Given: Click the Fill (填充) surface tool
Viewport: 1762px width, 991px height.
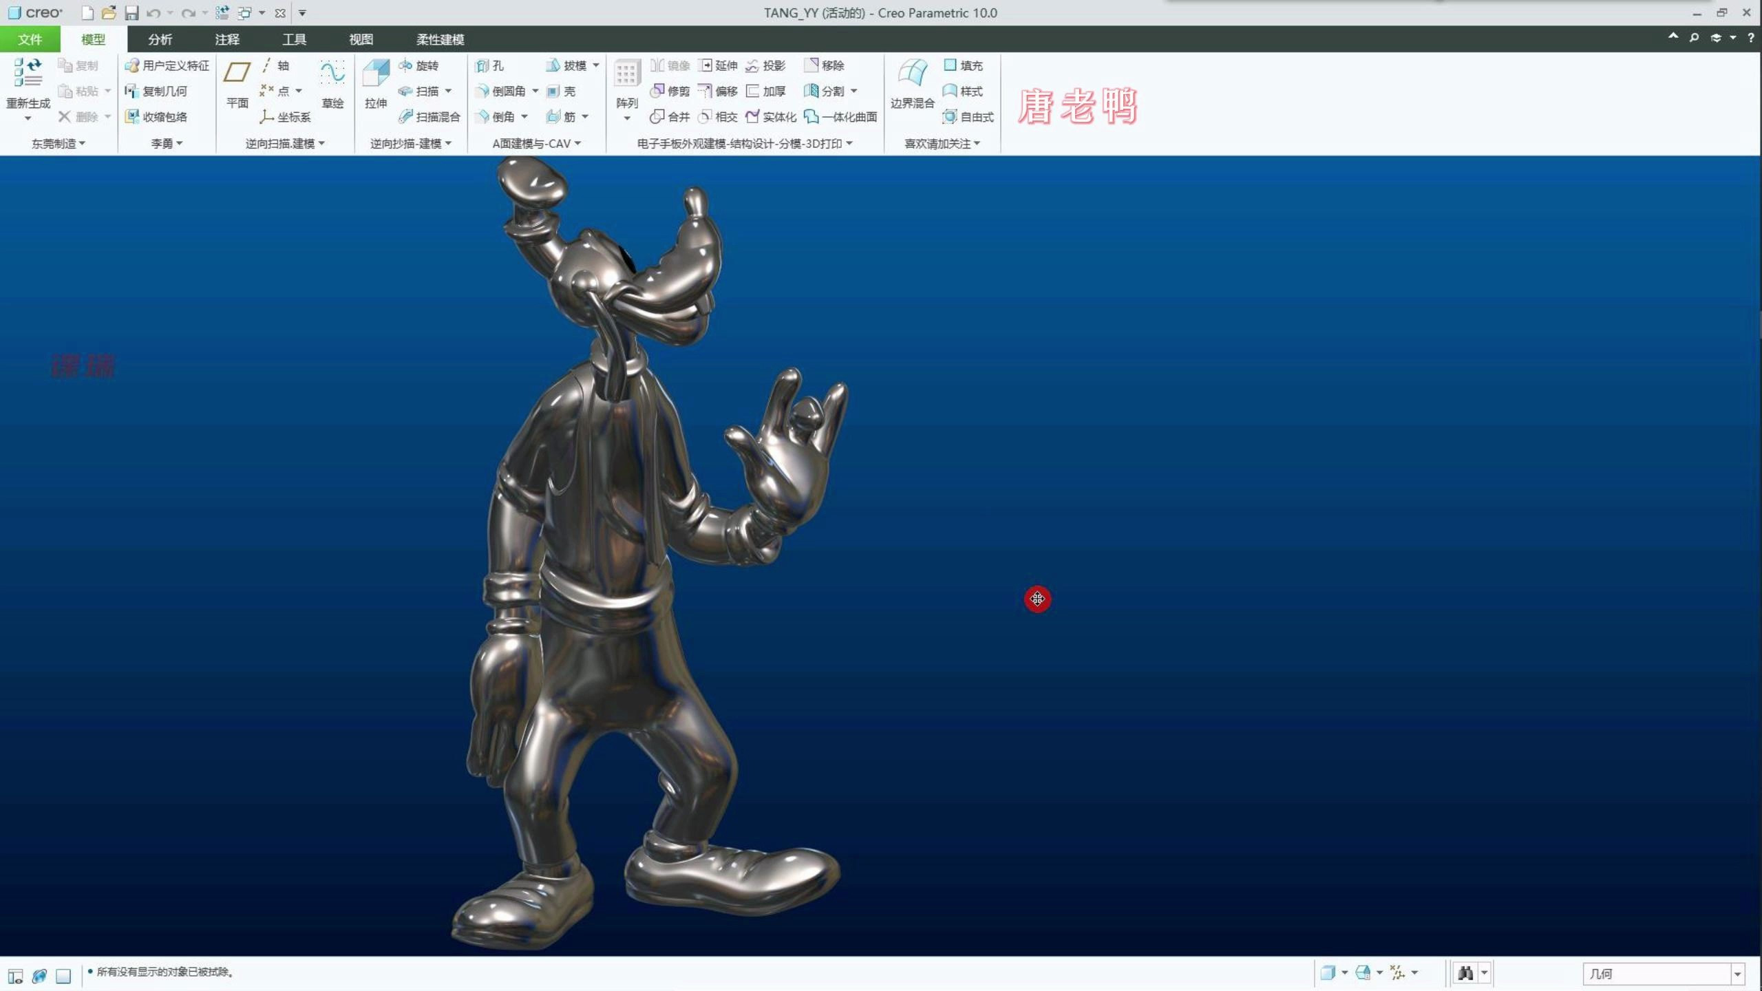Looking at the screenshot, I should [963, 65].
